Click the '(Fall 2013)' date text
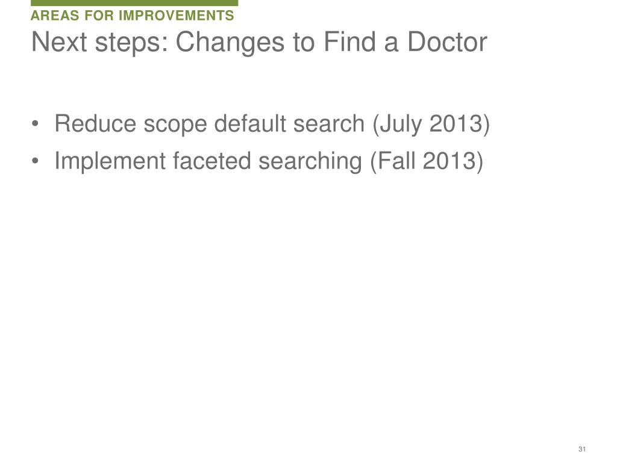Screen dimensions: 617x462 [427, 161]
